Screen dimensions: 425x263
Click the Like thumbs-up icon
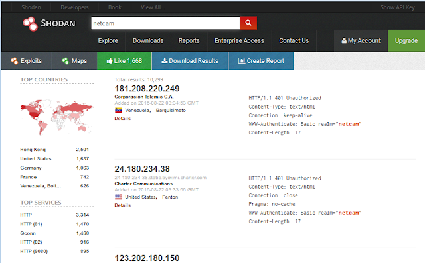point(110,61)
